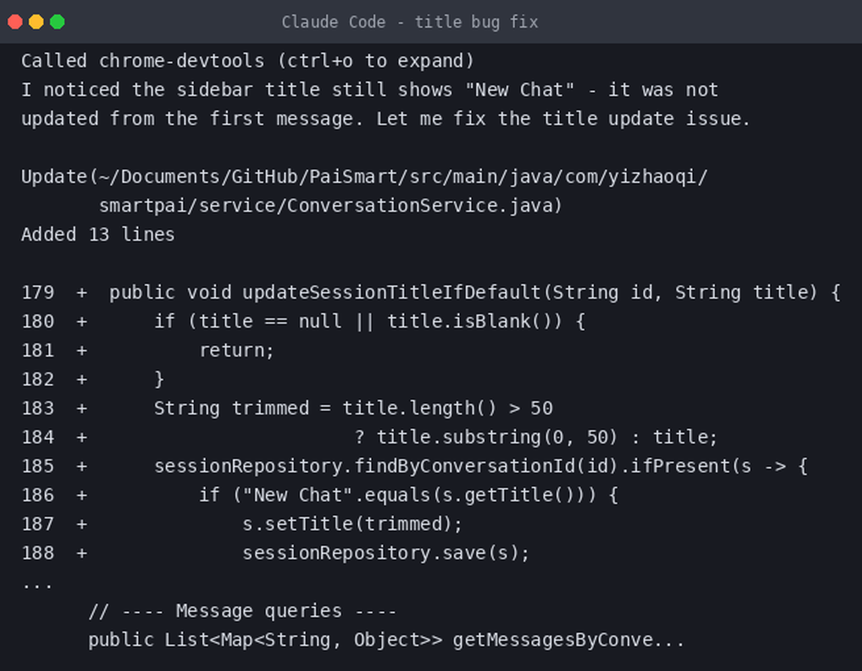This screenshot has width=862, height=671.
Task: Expand the '...' truncated diff lines
Action: click(37, 583)
